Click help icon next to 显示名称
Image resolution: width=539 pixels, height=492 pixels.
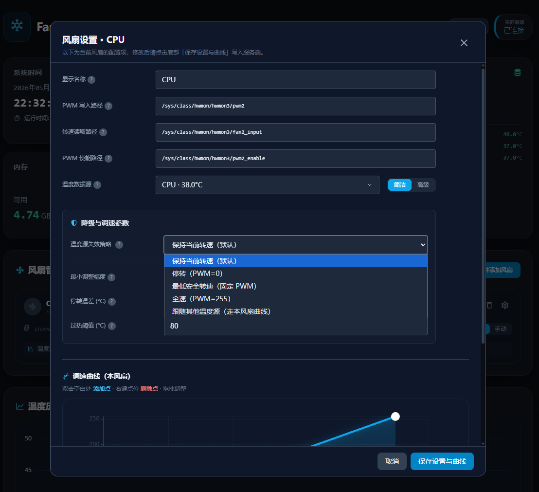coord(91,80)
